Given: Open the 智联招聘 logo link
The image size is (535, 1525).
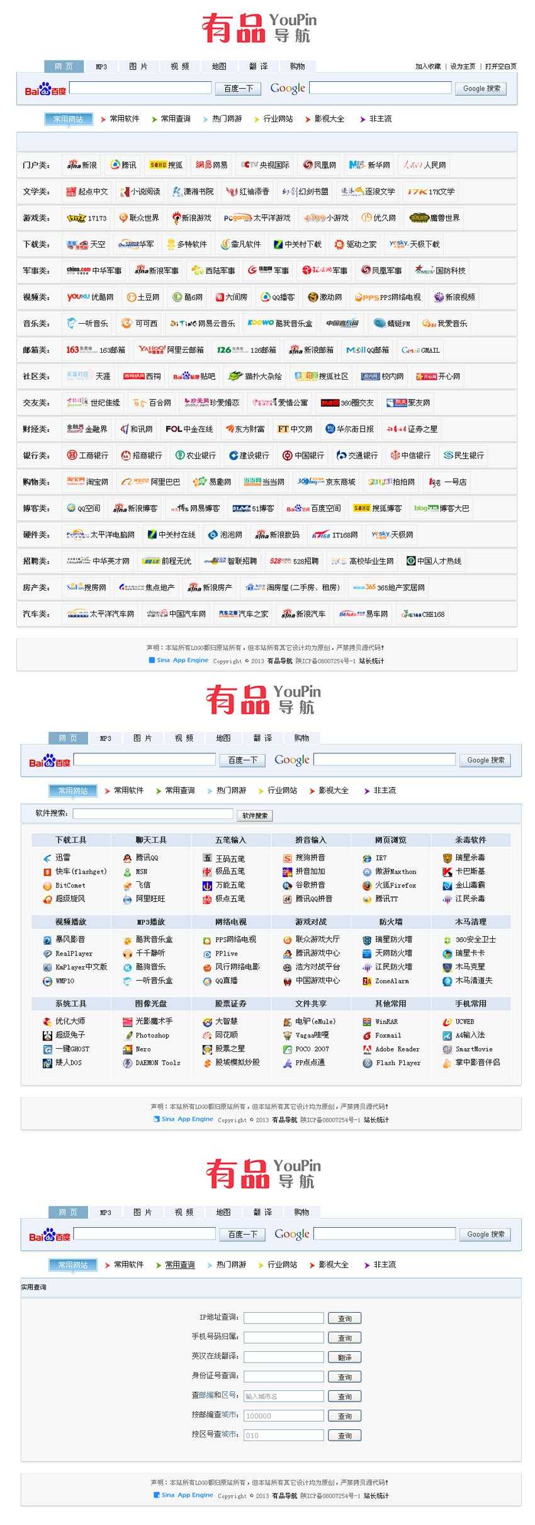Looking at the screenshot, I should [215, 561].
